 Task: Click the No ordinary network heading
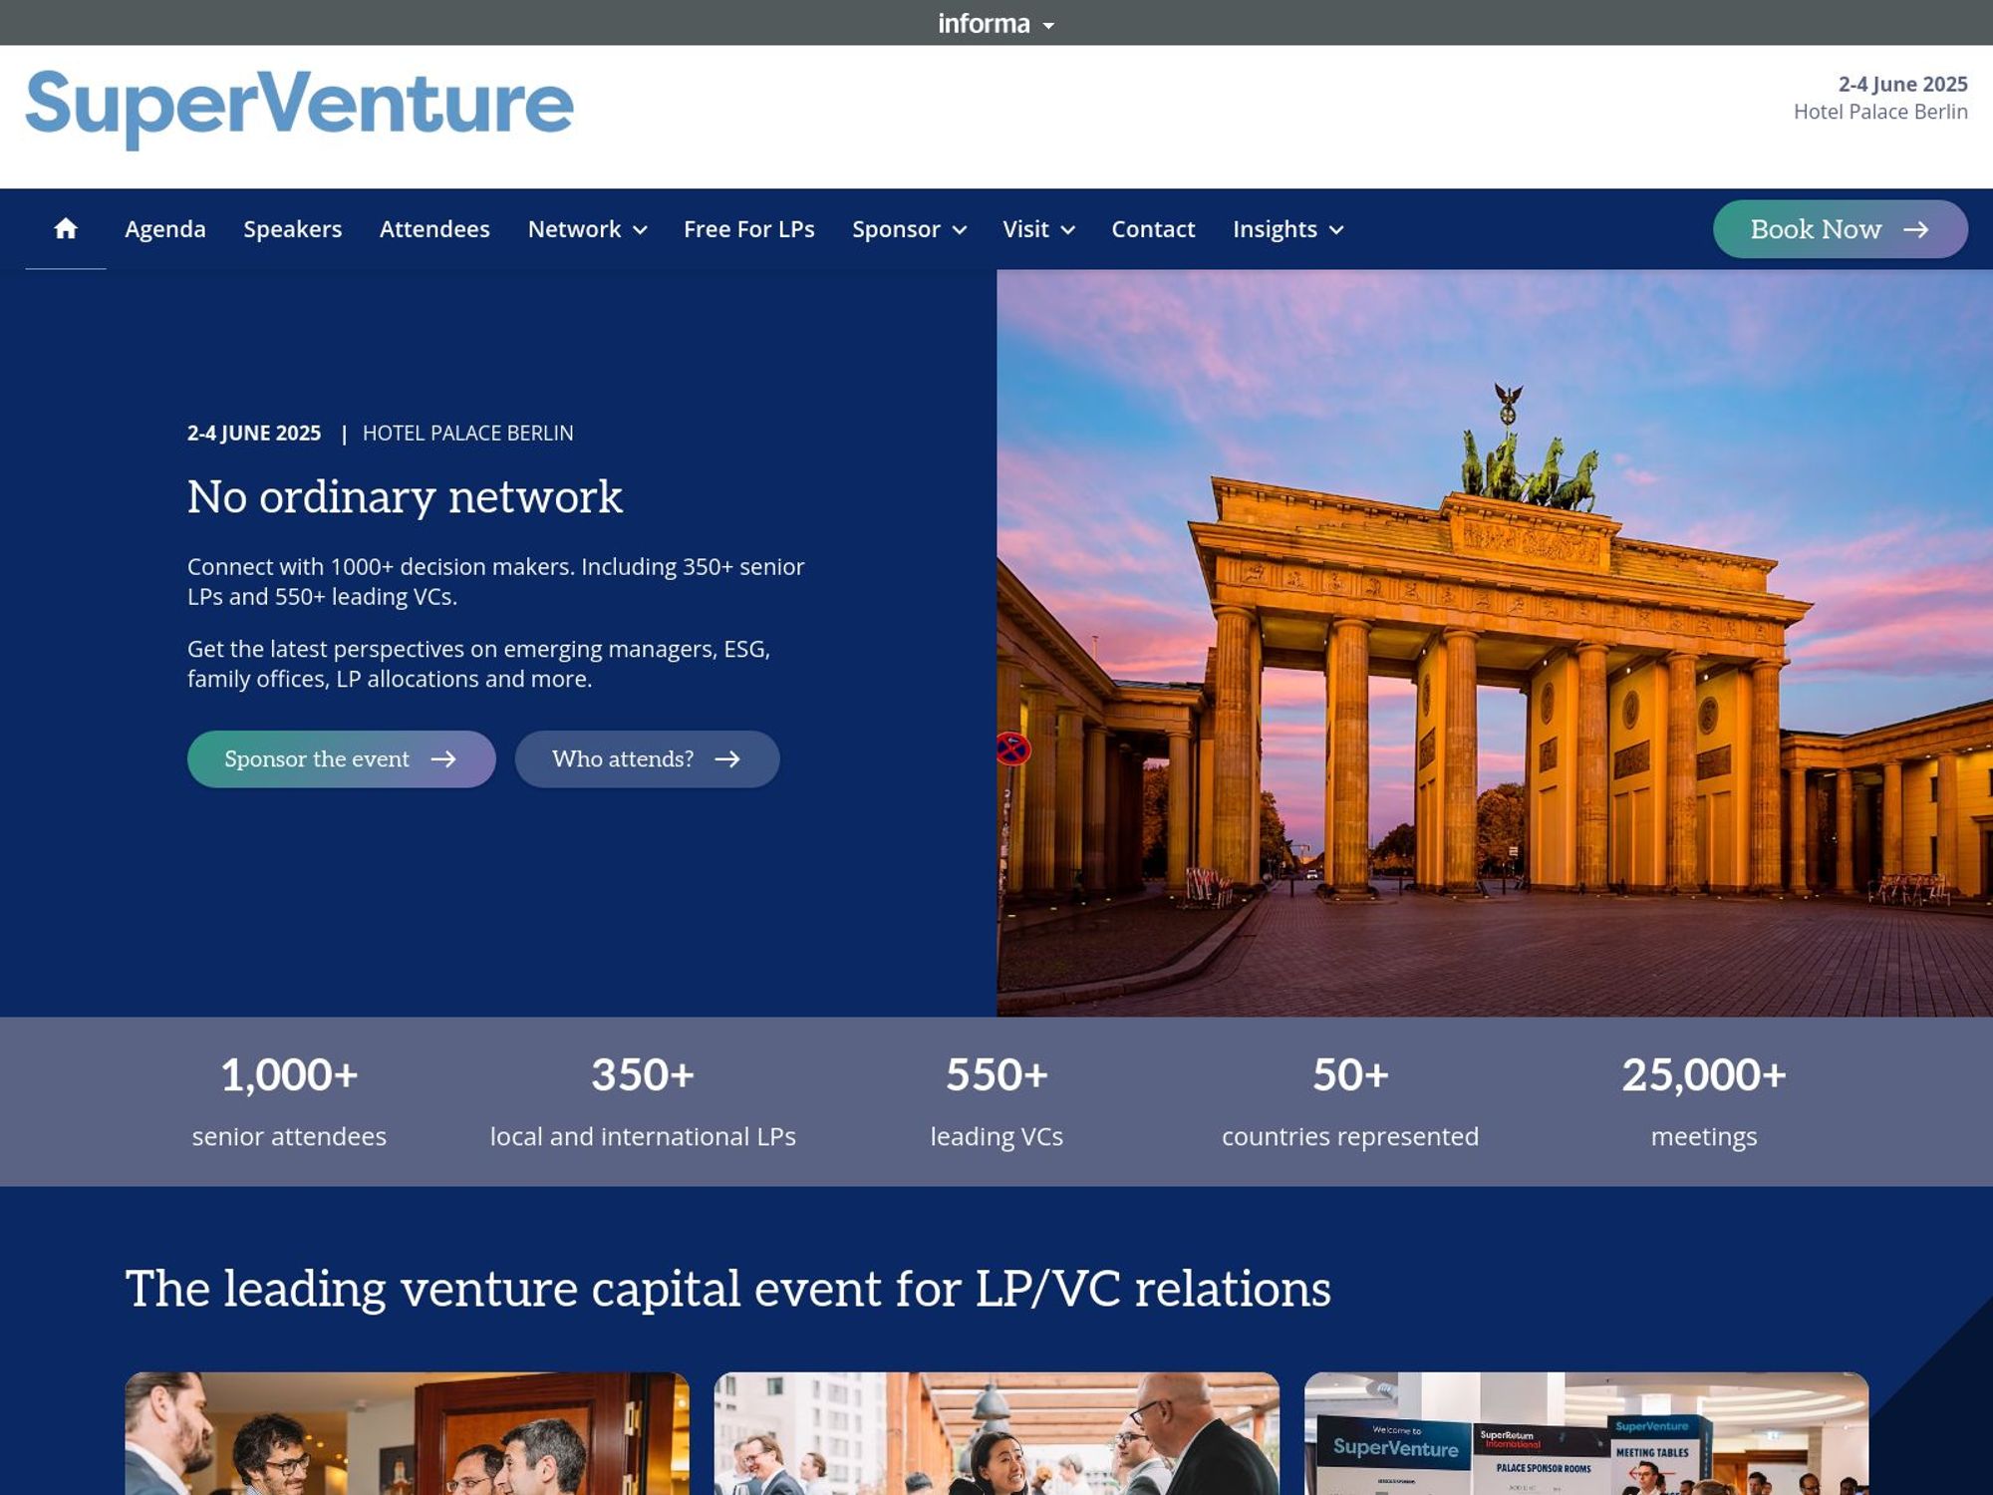click(x=405, y=497)
